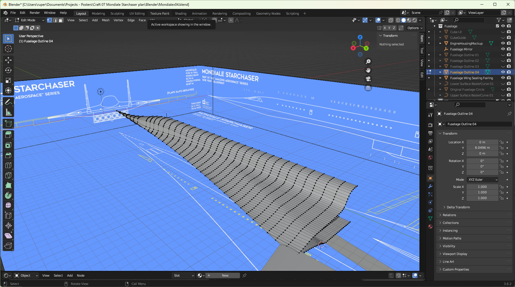Select the Poly Build tool
The image size is (515, 287).
click(x=8, y=185)
